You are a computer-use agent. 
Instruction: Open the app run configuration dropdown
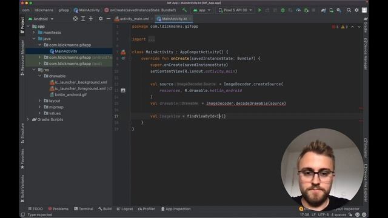[x=202, y=10]
